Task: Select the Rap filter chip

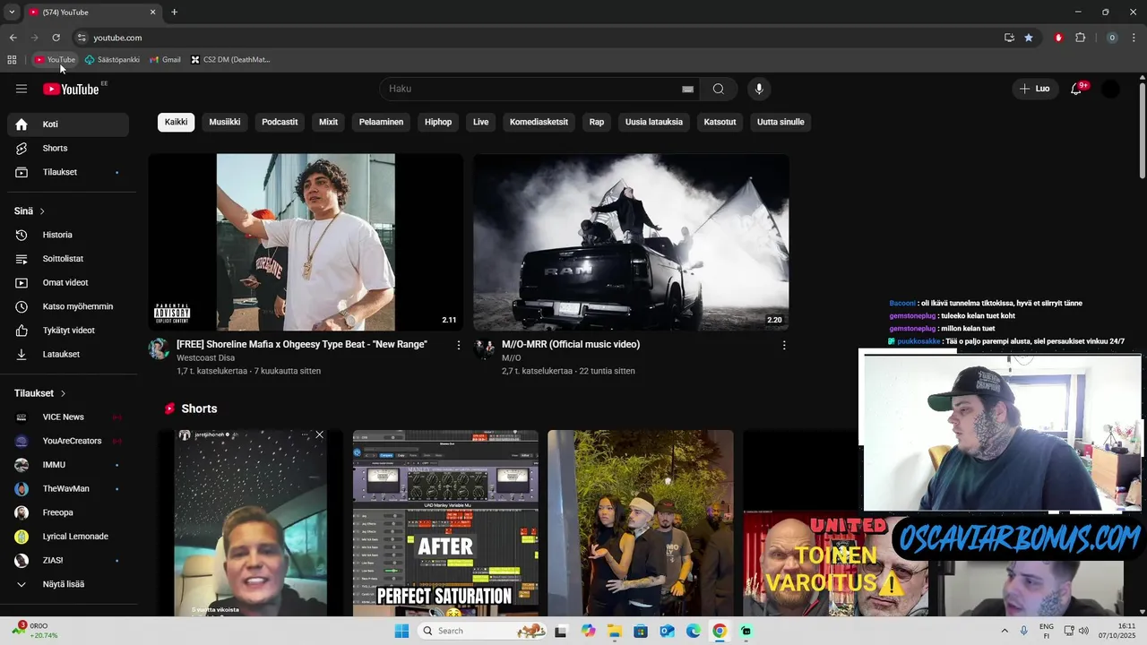Action: 597,122
